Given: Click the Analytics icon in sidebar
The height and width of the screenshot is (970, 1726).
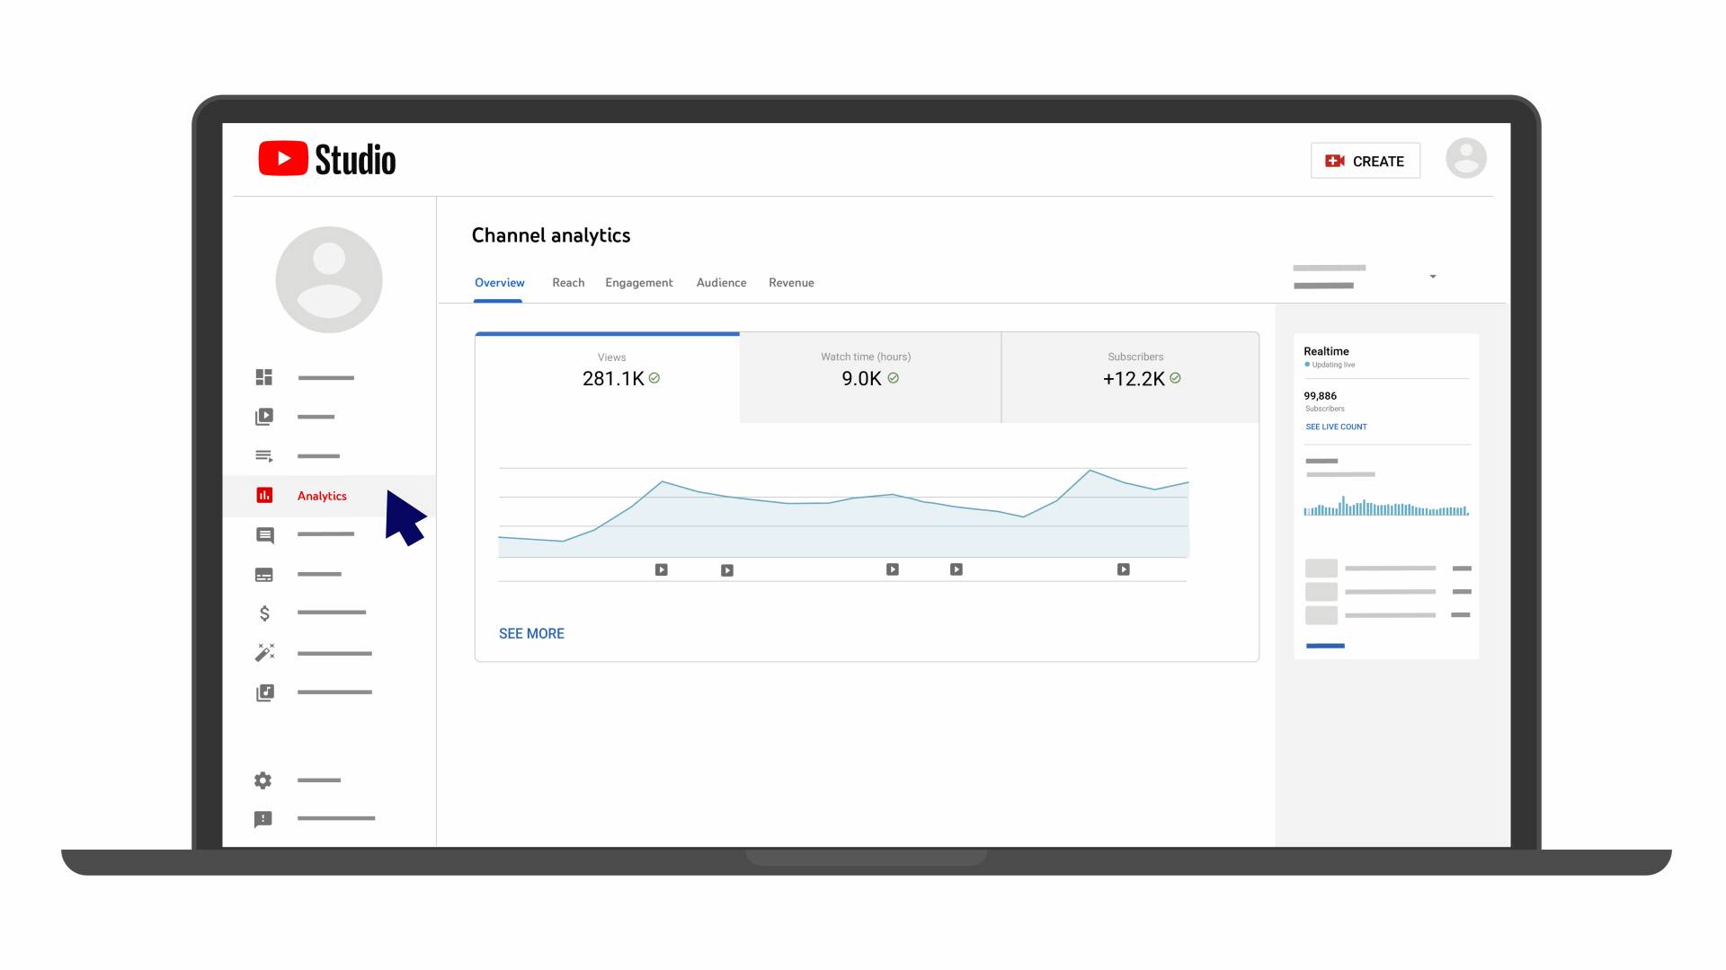Looking at the screenshot, I should [x=263, y=495].
